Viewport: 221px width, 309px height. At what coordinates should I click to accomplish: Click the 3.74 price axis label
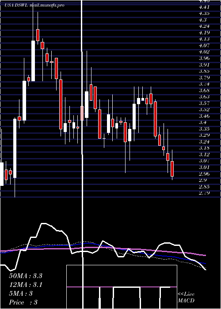click(204, 84)
